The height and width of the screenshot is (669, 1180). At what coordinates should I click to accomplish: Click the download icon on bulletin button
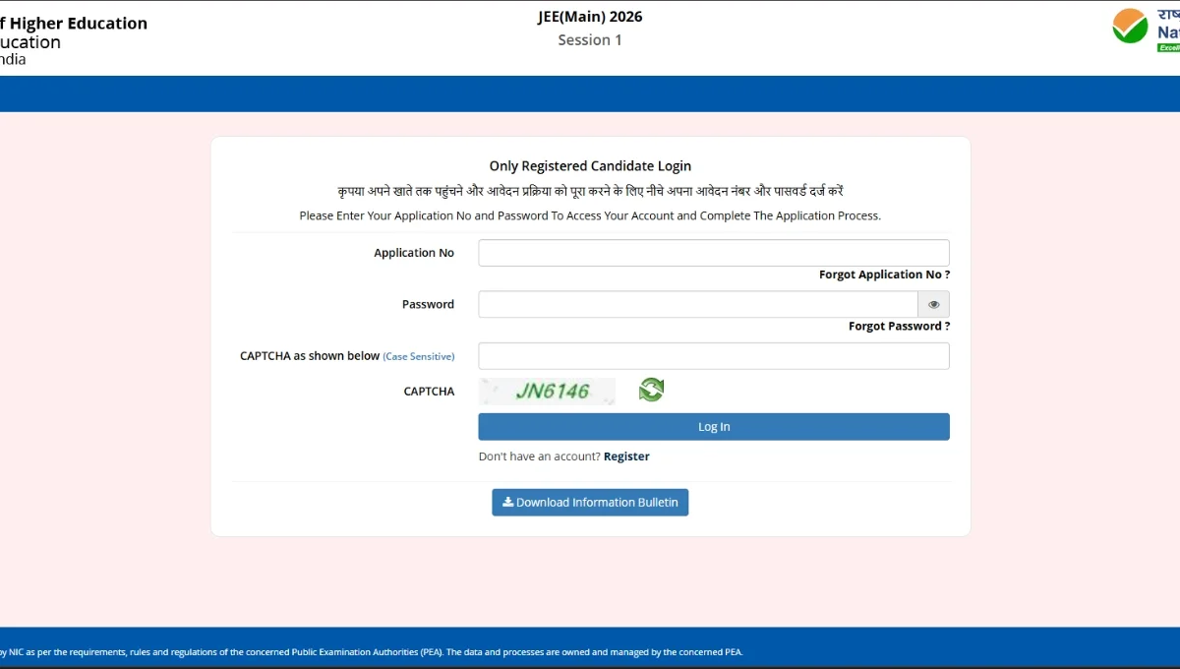[507, 502]
